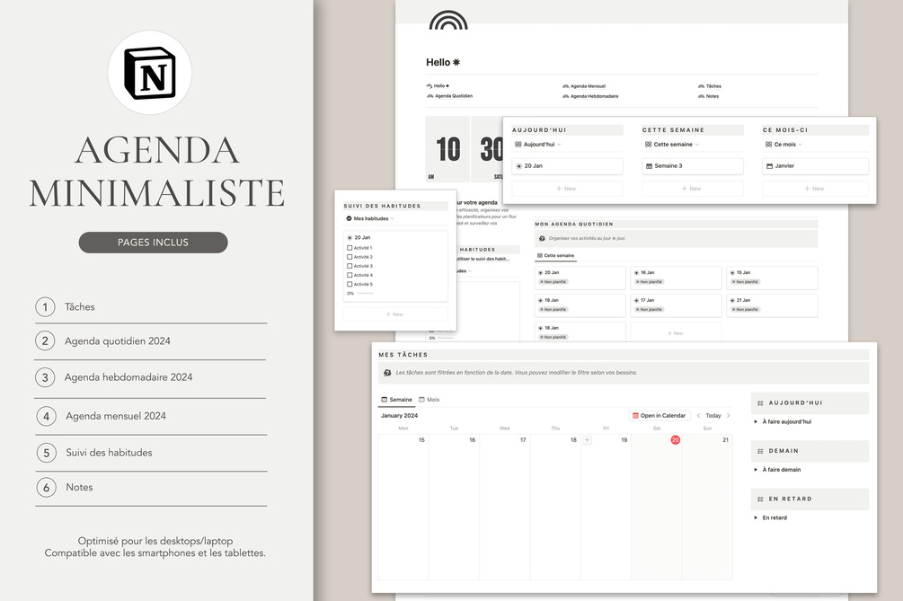Image resolution: width=903 pixels, height=601 pixels.
Task: Add New entry in the habit tracker
Action: click(395, 314)
